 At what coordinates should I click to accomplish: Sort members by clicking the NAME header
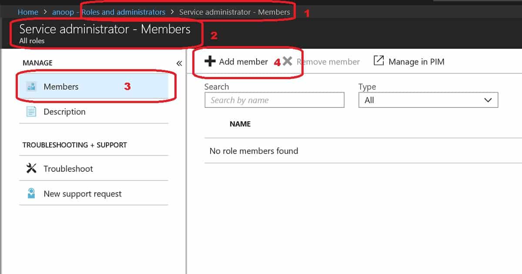pyautogui.click(x=240, y=124)
